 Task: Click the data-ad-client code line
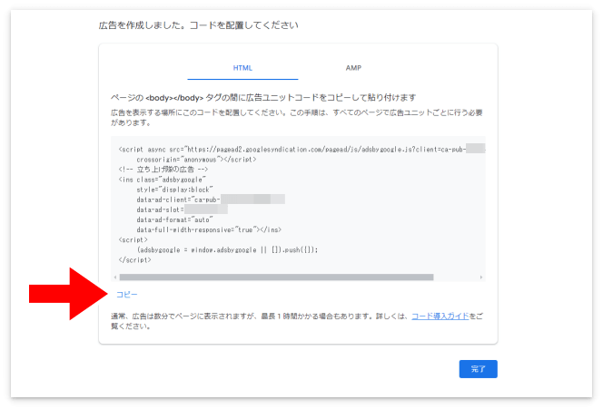pos(211,200)
